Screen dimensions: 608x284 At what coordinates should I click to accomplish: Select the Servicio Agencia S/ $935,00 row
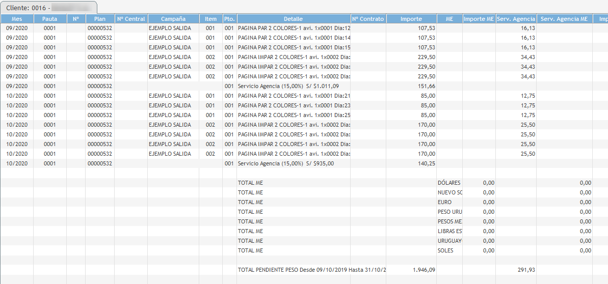coord(286,164)
